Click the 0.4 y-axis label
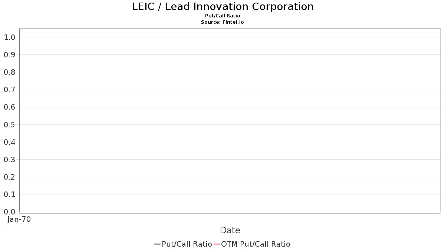This screenshot has width=445, height=250. click(9, 142)
